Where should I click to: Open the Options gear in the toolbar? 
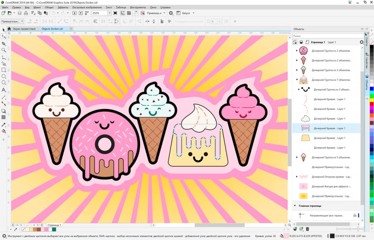pyautogui.click(x=171, y=13)
